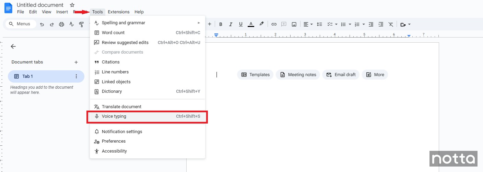Image resolution: width=483 pixels, height=172 pixels.
Task: Toggle Bold formatting
Action: tap(221, 24)
